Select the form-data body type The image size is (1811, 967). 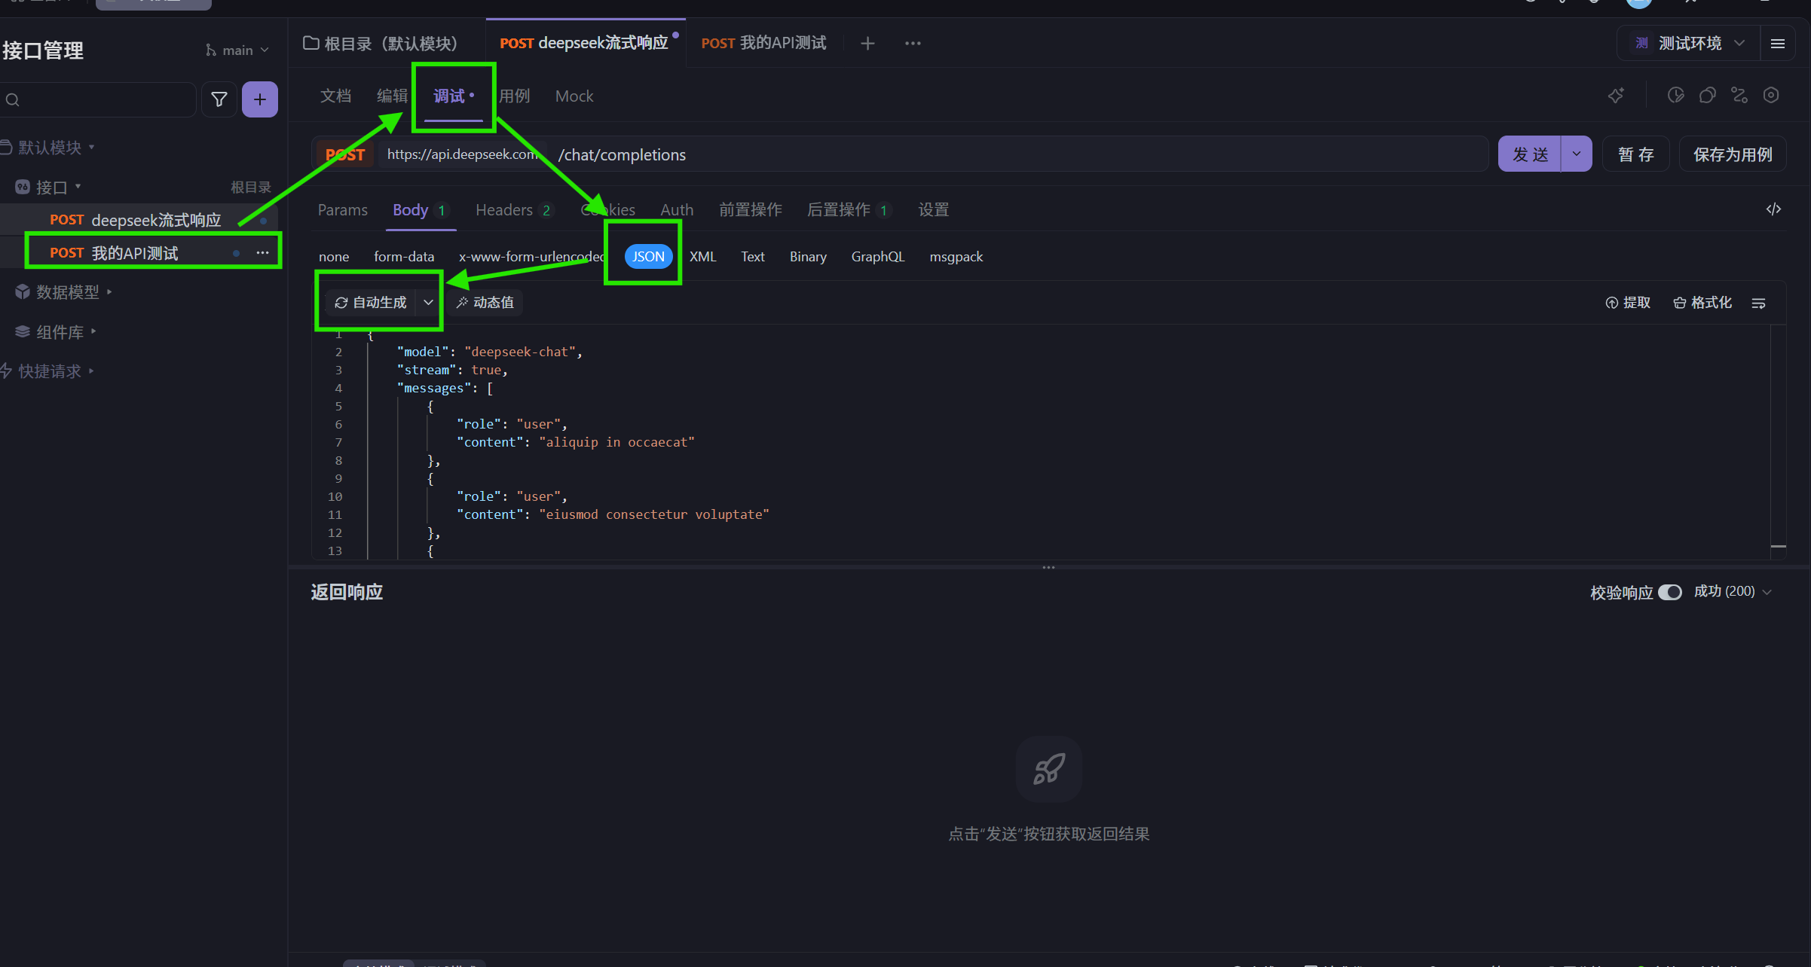tap(404, 257)
